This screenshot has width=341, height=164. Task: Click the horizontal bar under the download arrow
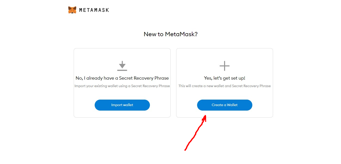122,70
